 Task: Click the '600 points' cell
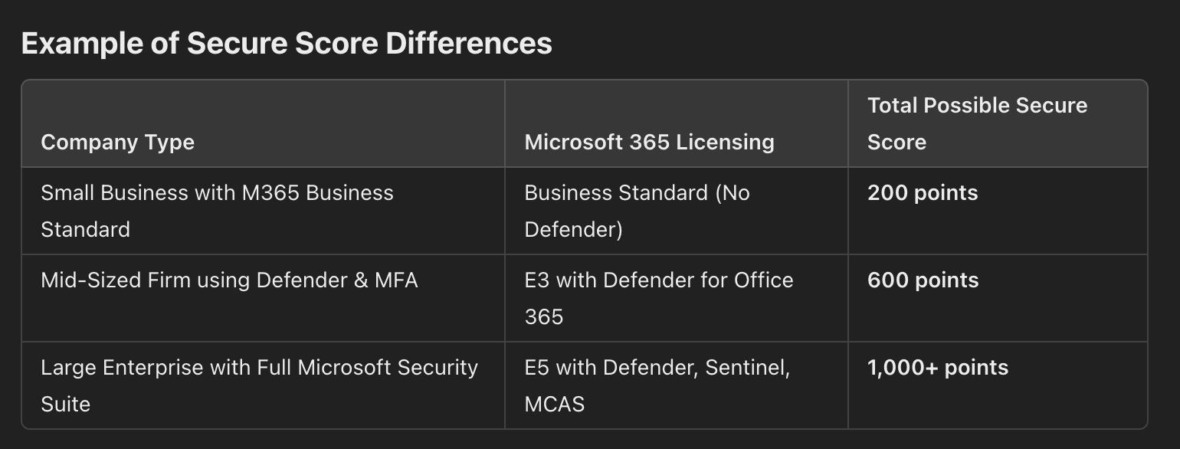tap(923, 280)
